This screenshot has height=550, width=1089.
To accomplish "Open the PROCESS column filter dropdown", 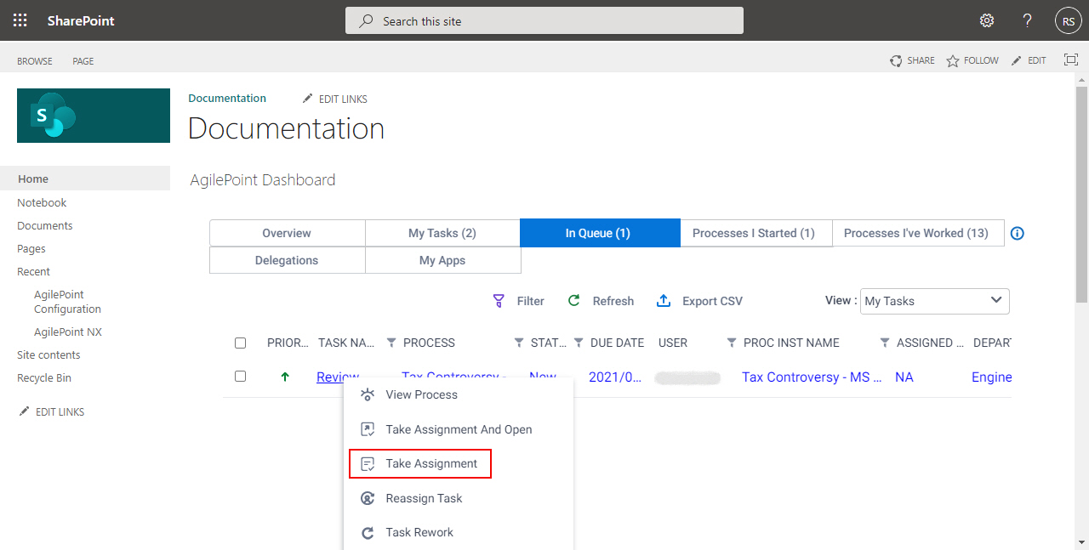I will [391, 343].
